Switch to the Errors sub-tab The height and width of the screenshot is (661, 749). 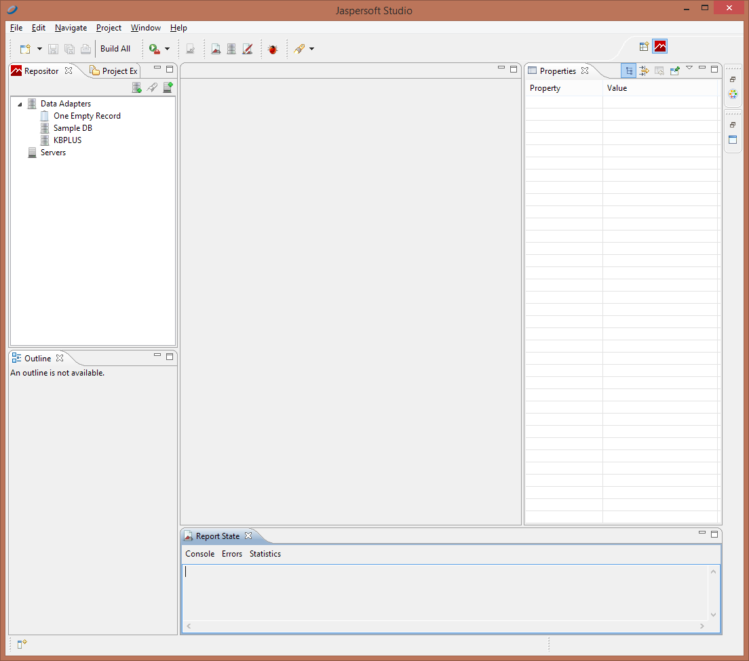pyautogui.click(x=231, y=554)
